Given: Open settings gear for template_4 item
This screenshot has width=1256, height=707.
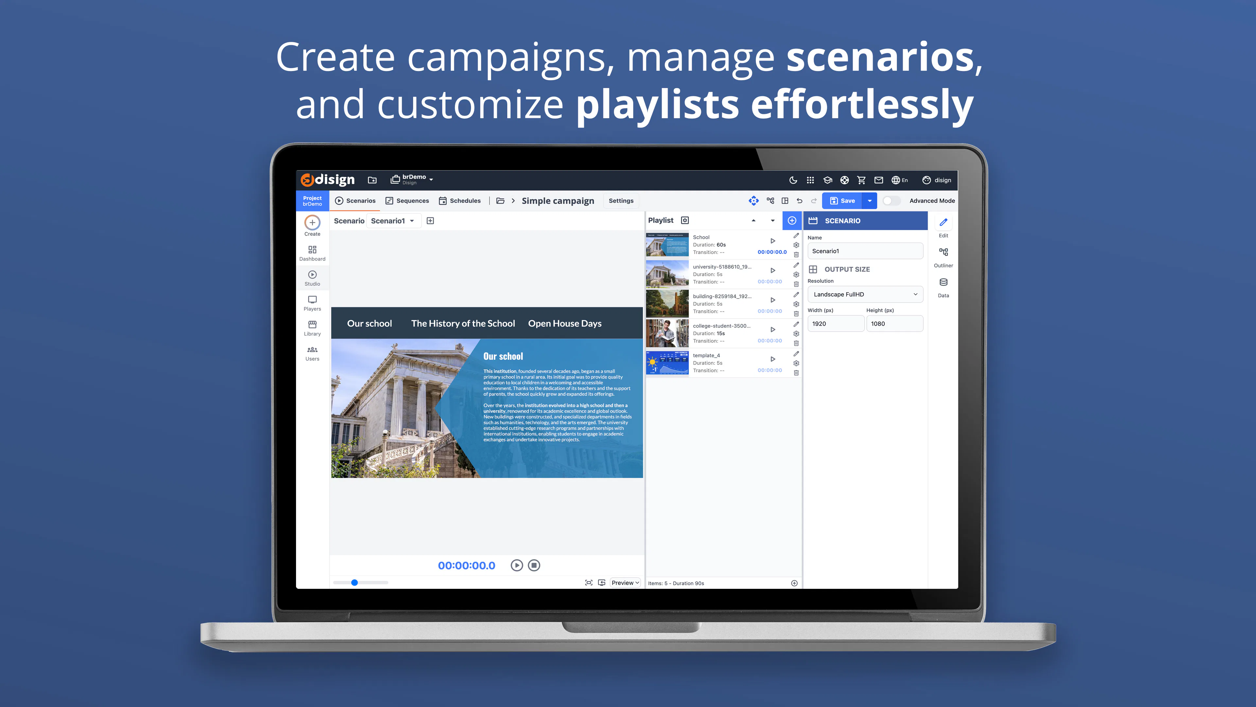Looking at the screenshot, I should click(x=796, y=364).
